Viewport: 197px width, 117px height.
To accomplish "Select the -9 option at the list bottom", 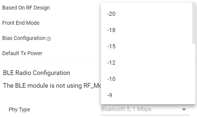I will point(147,95).
